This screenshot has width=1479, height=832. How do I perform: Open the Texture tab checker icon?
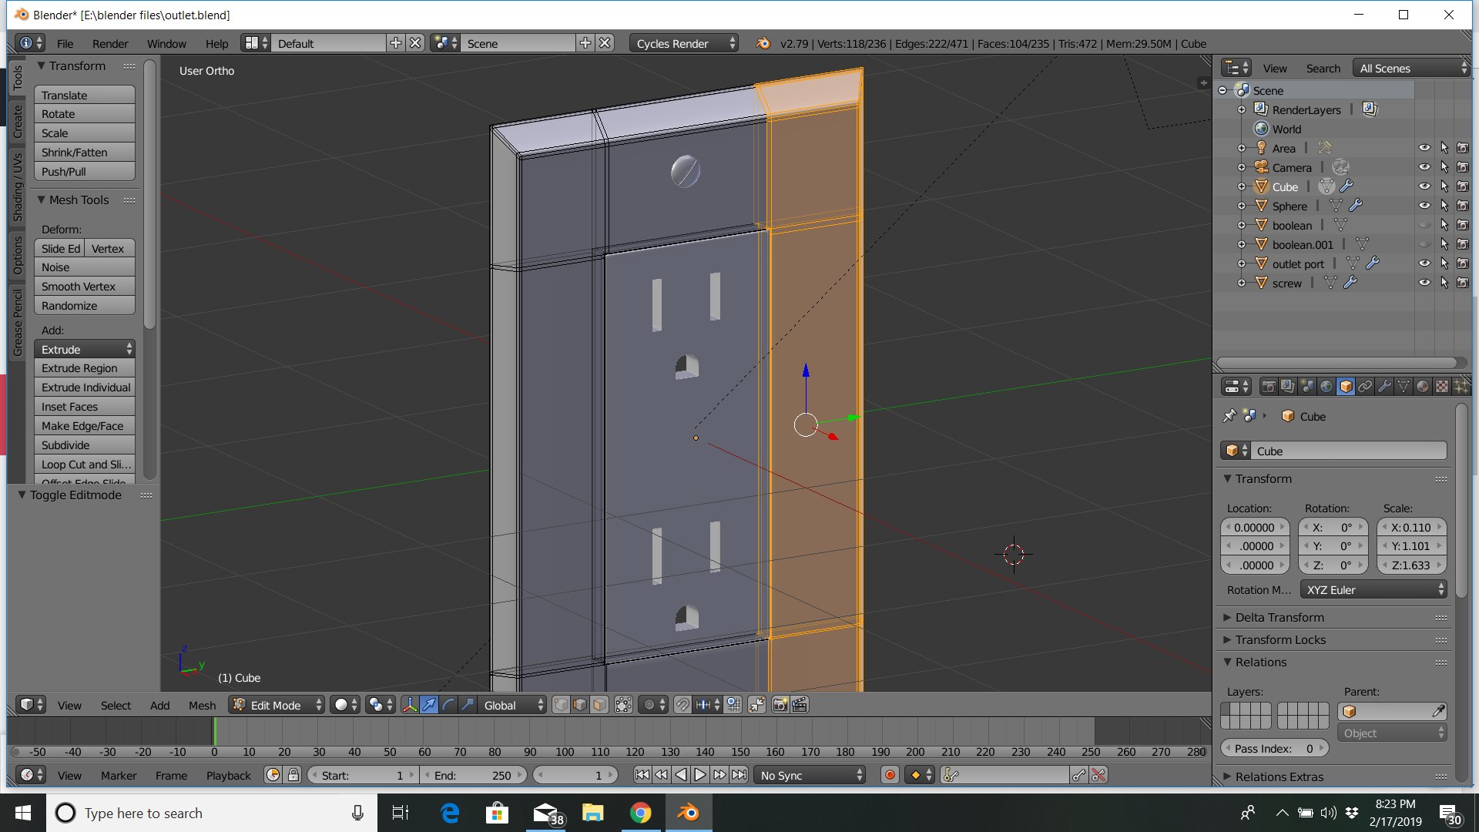[x=1442, y=386]
